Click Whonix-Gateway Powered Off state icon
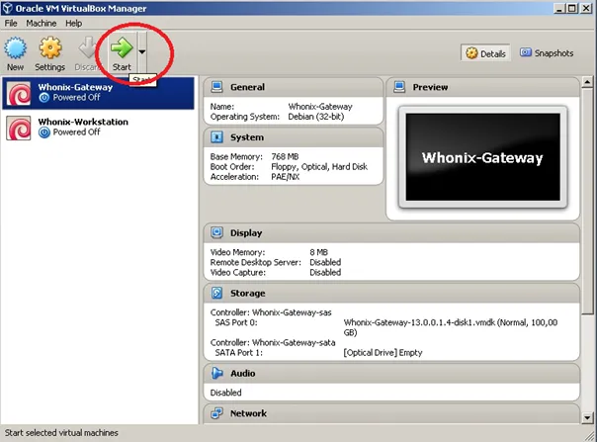Image resolution: width=597 pixels, height=442 pixels. [44, 98]
